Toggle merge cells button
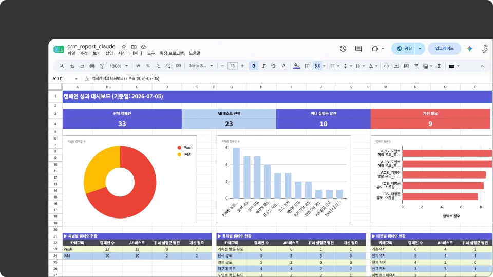This screenshot has height=277, width=493. [x=317, y=66]
